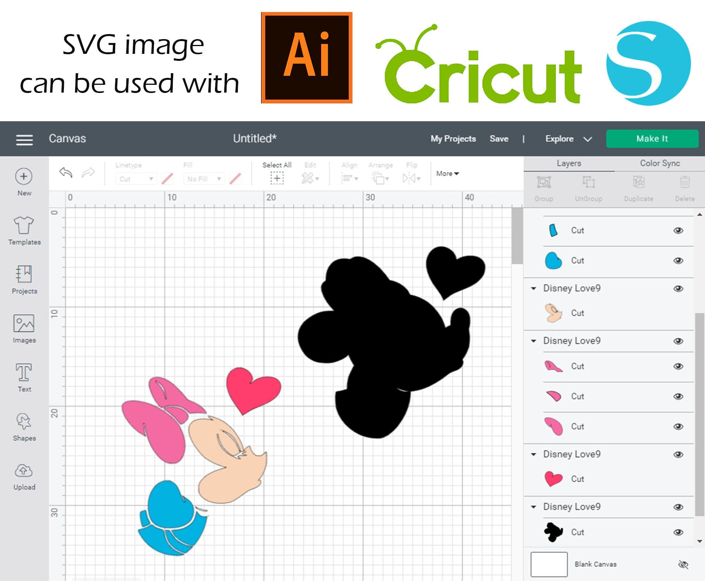Hide the pink bow middle Cut layer
705x581 pixels.
pyautogui.click(x=678, y=397)
